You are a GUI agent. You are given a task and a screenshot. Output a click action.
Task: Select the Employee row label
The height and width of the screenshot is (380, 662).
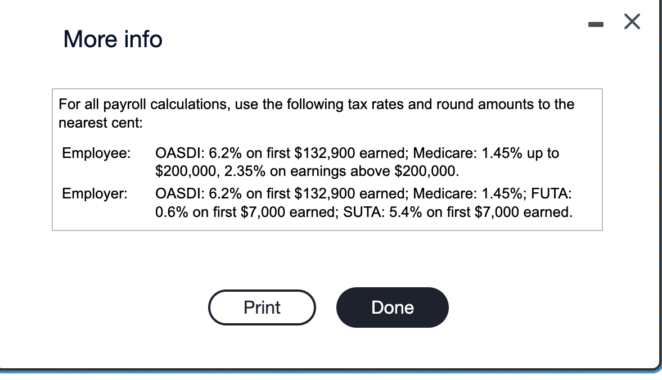coord(96,153)
